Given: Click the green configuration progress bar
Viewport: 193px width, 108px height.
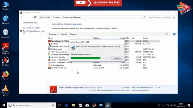Looking at the screenshot, I should (x=90, y=58).
